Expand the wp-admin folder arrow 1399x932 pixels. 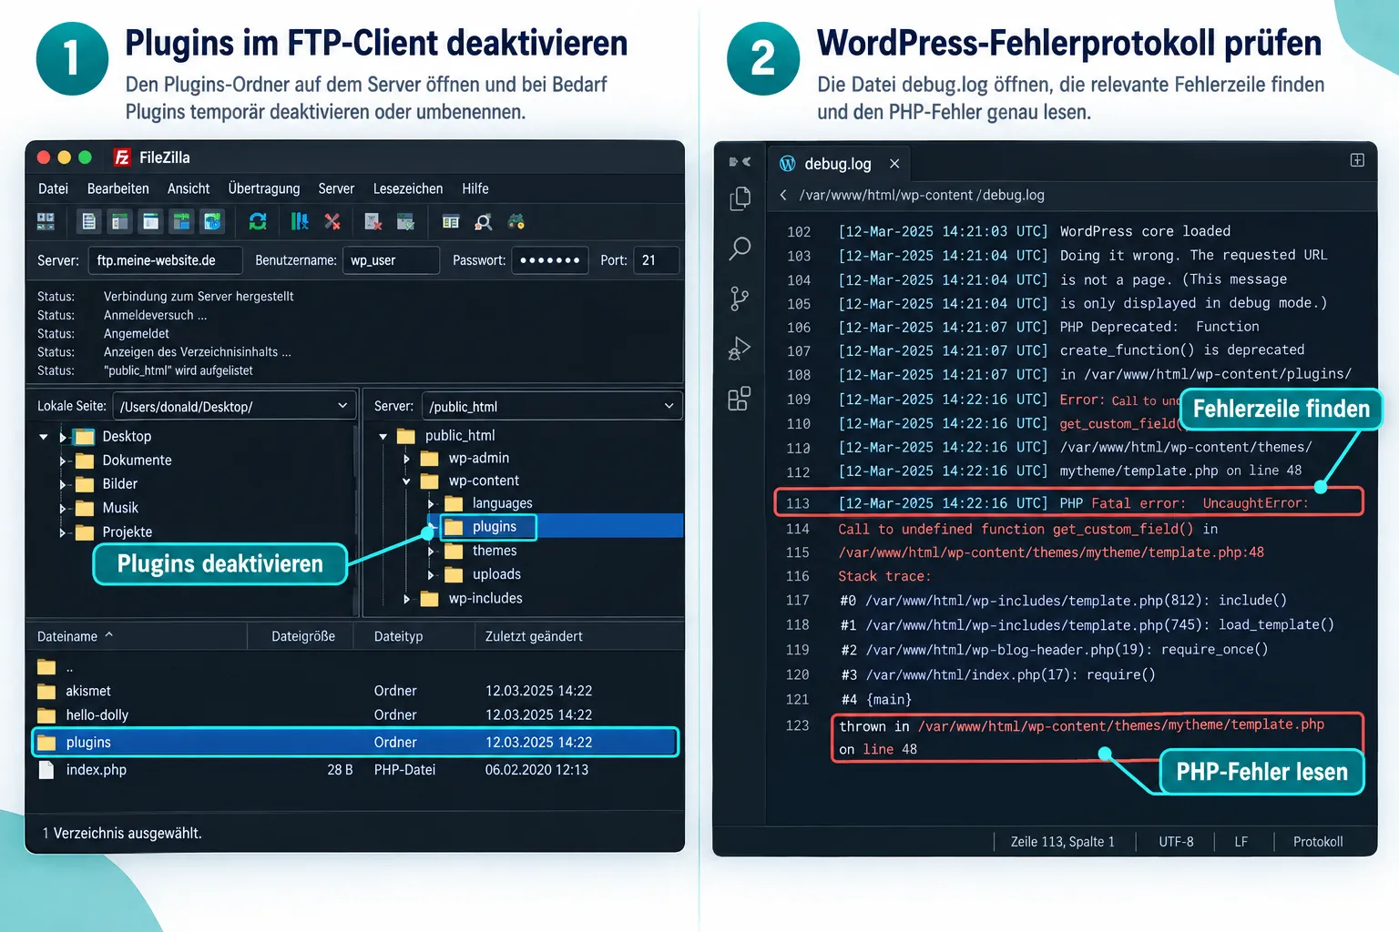pos(407,459)
